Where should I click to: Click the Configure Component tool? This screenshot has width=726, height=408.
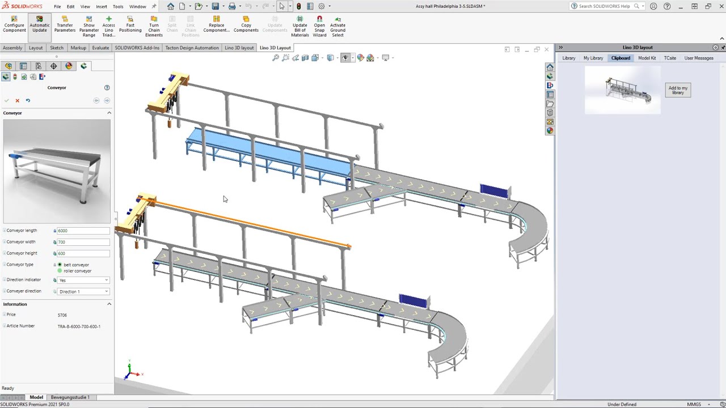(x=14, y=24)
